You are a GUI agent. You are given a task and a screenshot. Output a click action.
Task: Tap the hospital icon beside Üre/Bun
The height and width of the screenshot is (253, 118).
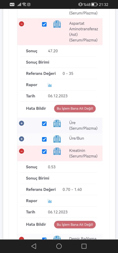click(57, 139)
